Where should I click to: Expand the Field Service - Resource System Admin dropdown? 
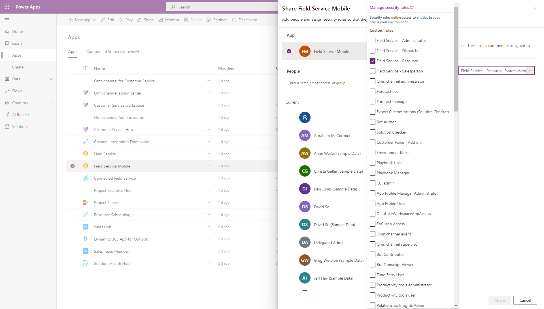[531, 70]
